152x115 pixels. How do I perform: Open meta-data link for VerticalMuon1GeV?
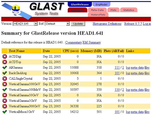137,112
